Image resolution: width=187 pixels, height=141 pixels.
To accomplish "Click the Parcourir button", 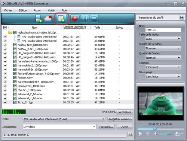I will point(106,127).
